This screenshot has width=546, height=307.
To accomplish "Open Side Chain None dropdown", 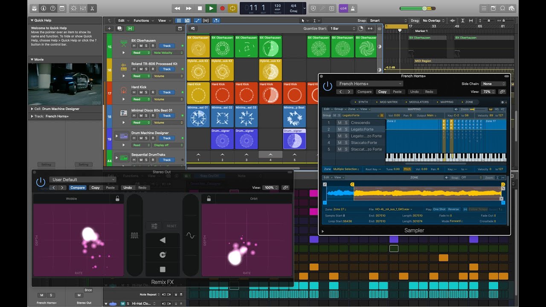I will click(x=494, y=84).
